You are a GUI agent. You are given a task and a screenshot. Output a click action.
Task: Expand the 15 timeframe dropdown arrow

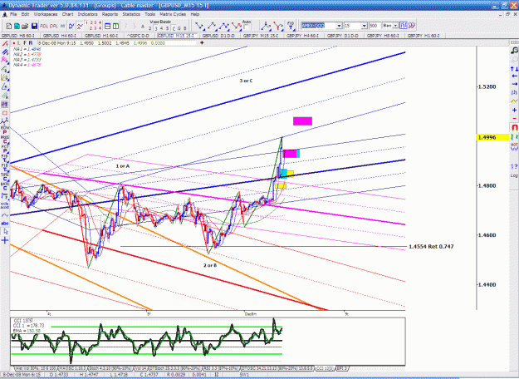(364, 26)
